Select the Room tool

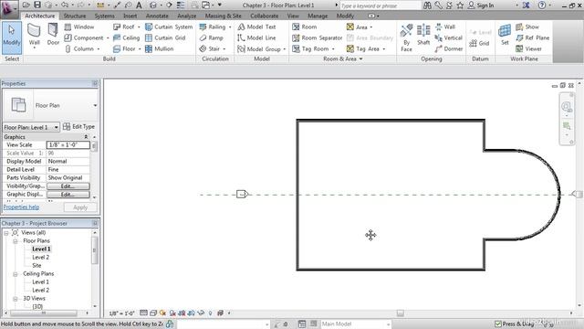pyautogui.click(x=305, y=27)
